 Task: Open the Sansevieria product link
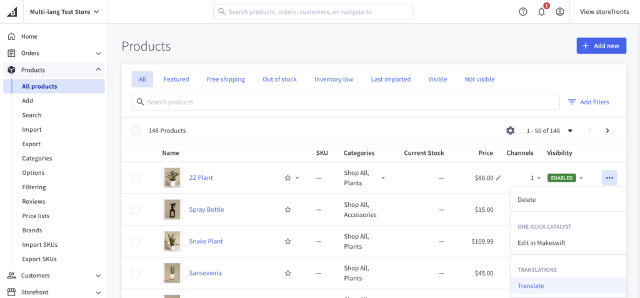(205, 273)
